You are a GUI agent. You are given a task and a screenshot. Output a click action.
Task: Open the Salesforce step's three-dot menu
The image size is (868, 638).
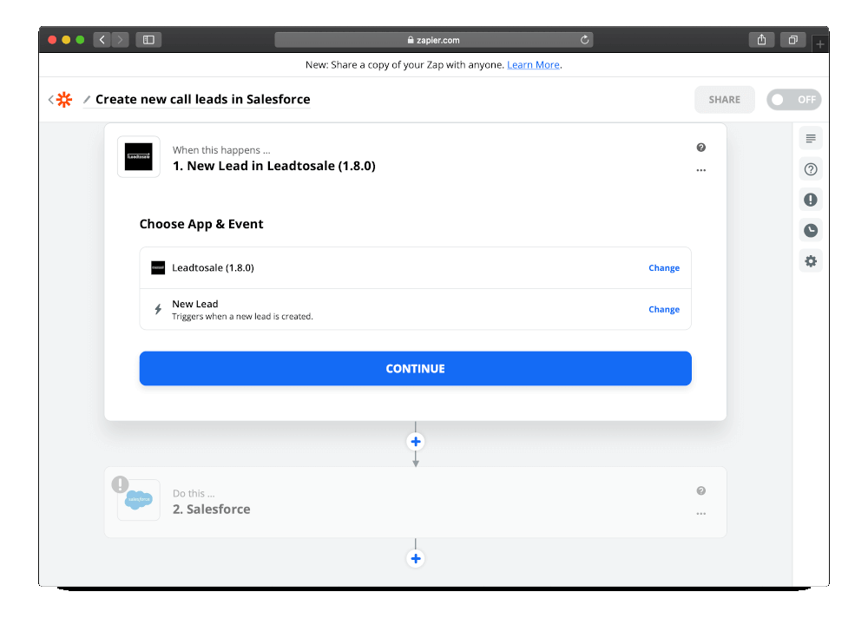[700, 514]
